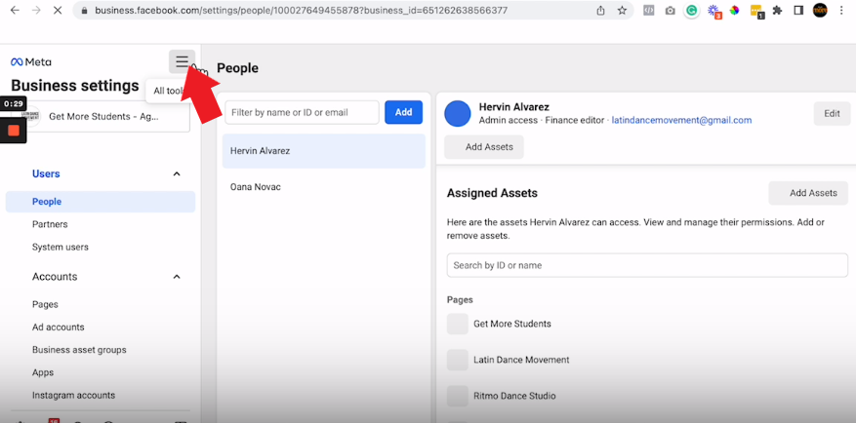856x423 pixels.
Task: Open the camera screenshot extension
Action: (670, 11)
